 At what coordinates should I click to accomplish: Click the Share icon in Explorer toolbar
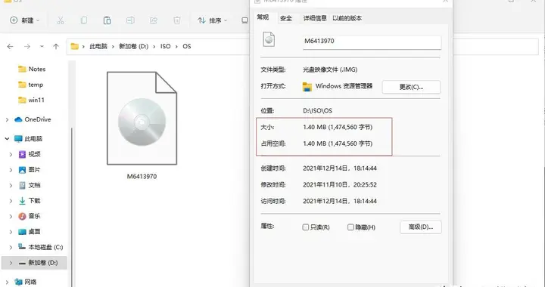point(154,20)
